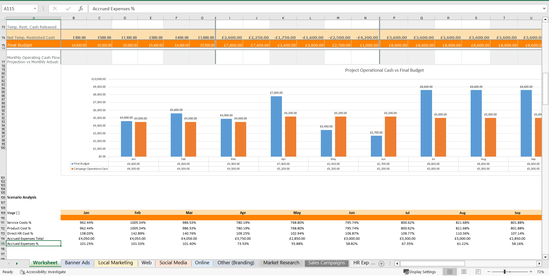Click the Cancel X beside the formula bar
This screenshot has width=549, height=276.
(55, 9)
